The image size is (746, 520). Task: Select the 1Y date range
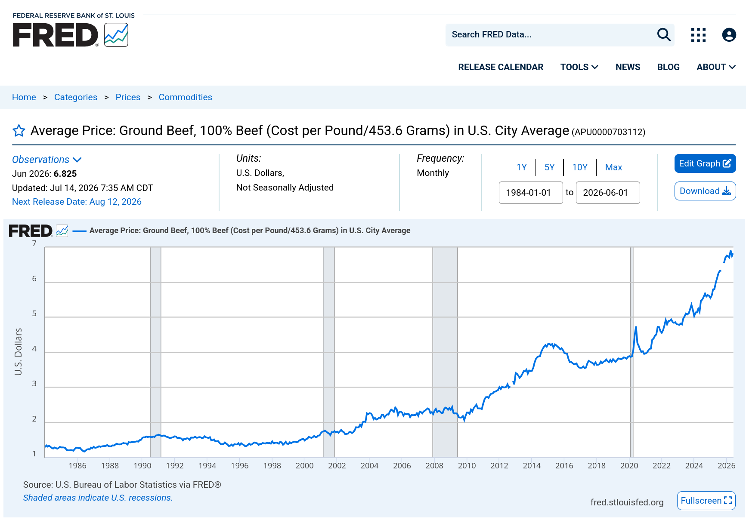tap(521, 167)
